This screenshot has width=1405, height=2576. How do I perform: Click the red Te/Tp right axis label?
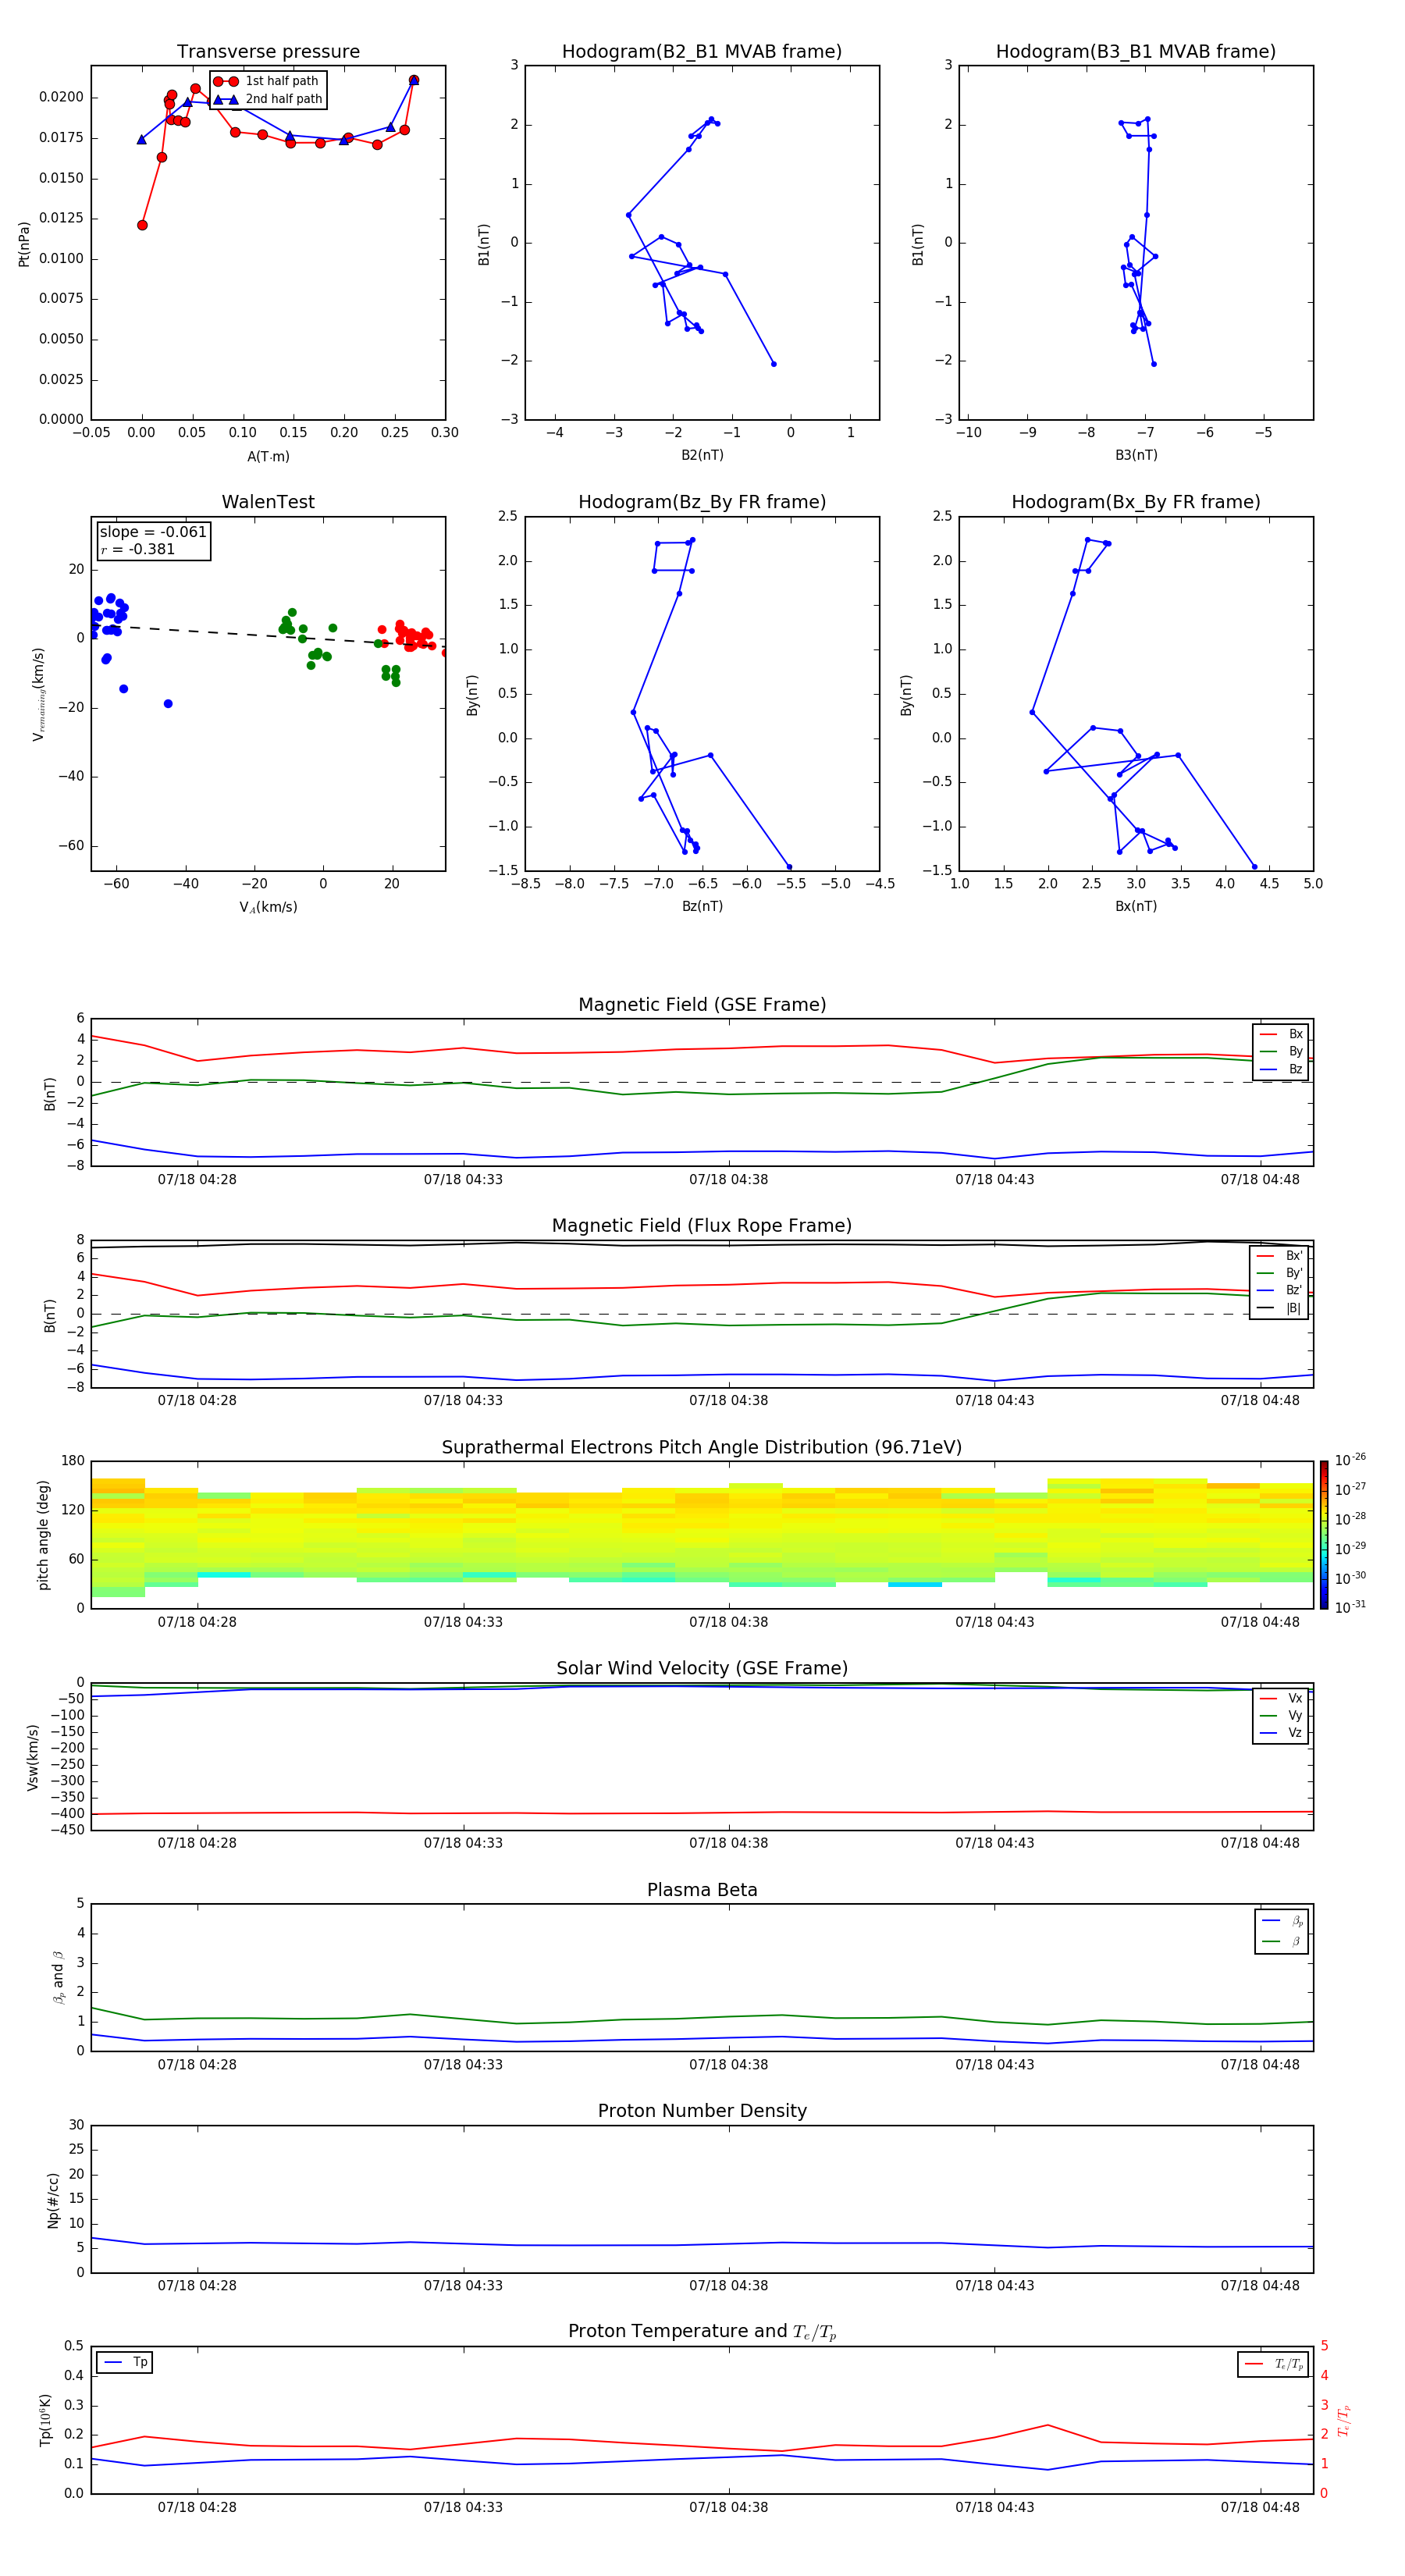click(1345, 2420)
